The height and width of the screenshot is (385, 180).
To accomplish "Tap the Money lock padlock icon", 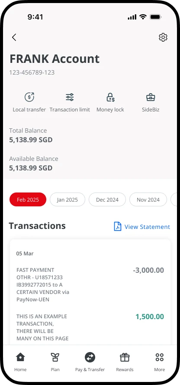I will (x=110, y=97).
